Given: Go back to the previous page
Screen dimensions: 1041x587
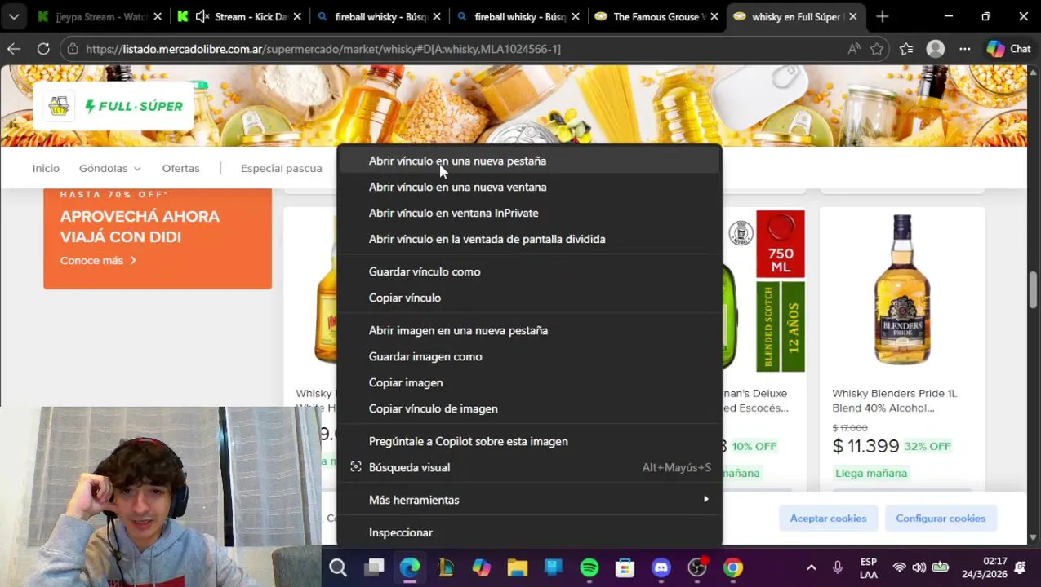Looking at the screenshot, I should (x=14, y=49).
